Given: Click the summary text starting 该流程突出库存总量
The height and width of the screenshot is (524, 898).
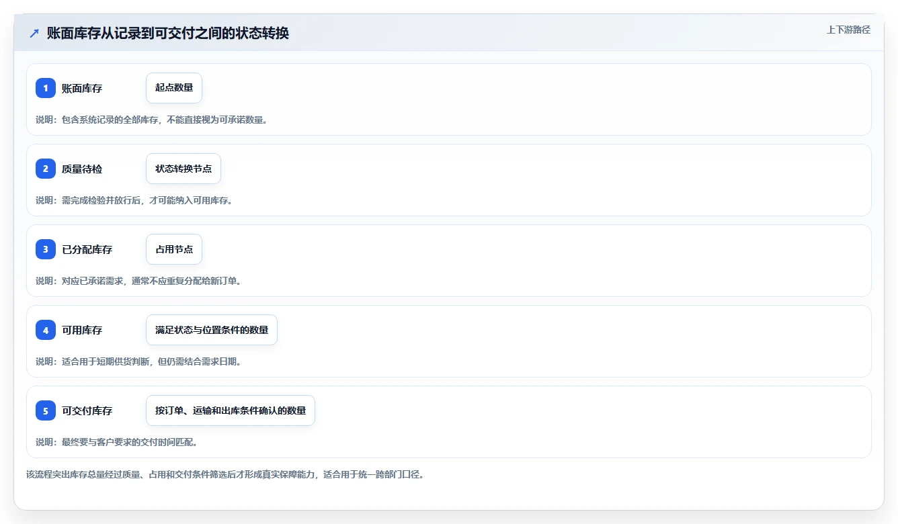Looking at the screenshot, I should [225, 474].
